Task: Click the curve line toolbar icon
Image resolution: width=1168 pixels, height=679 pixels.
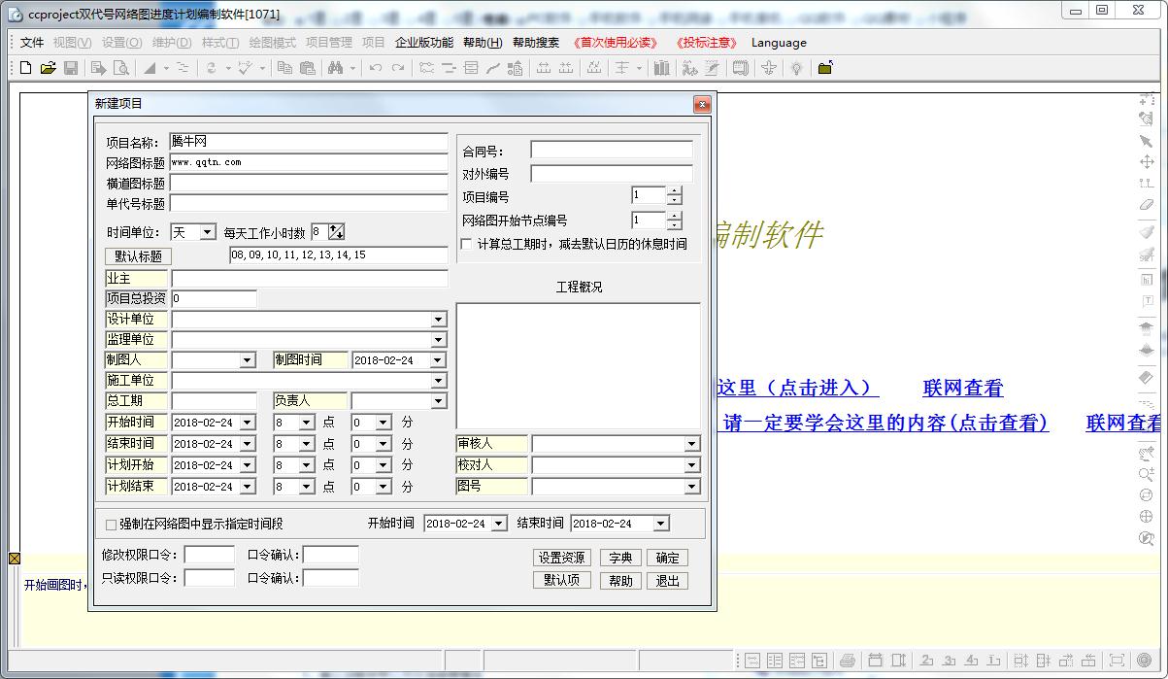Action: click(493, 68)
